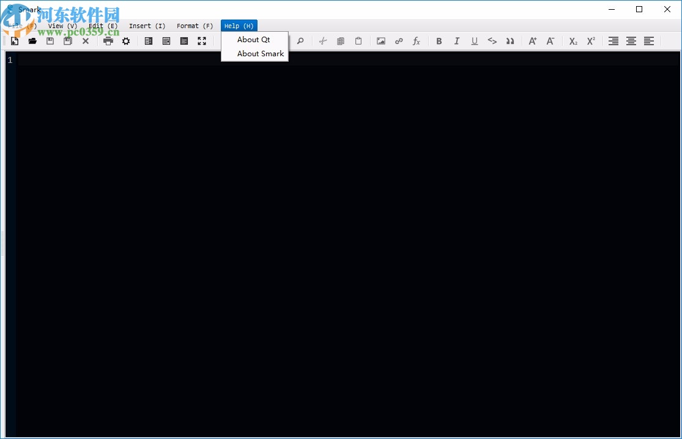Select About Smark from Help menu
Image resolution: width=682 pixels, height=439 pixels.
pyautogui.click(x=259, y=53)
